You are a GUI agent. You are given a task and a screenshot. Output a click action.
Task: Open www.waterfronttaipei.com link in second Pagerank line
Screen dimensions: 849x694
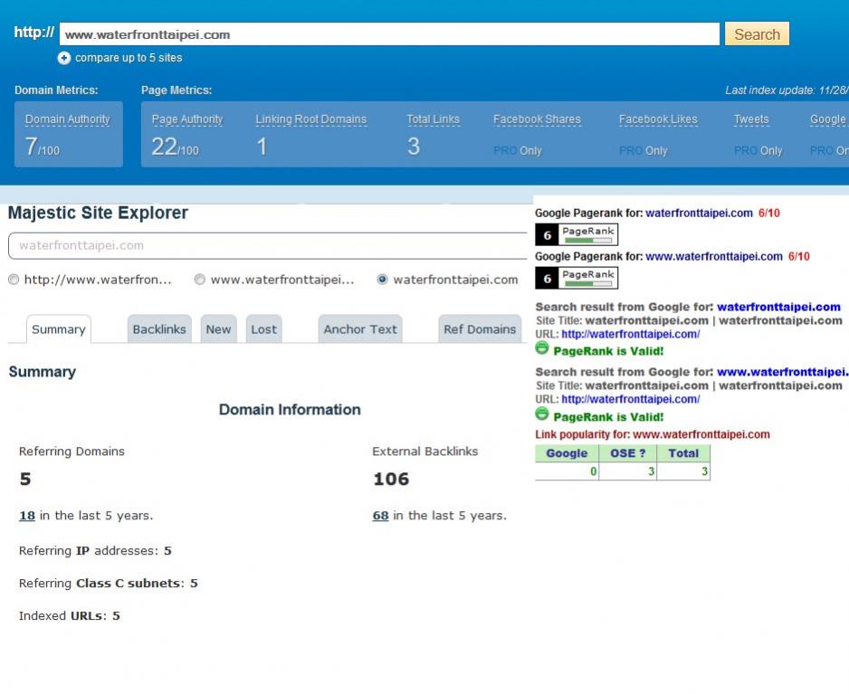click(714, 257)
